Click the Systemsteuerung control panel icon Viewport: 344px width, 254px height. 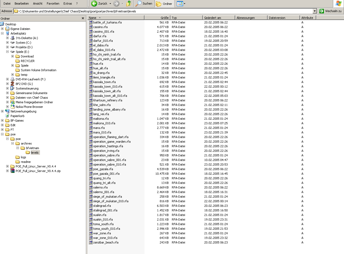click(12, 88)
